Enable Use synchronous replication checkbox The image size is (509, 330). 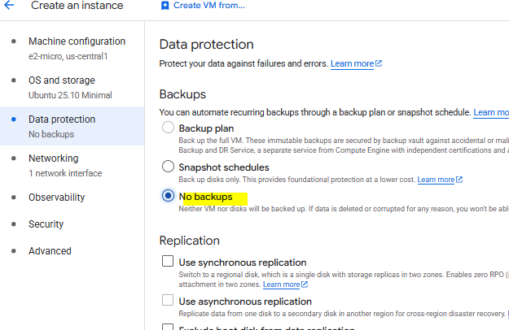click(x=168, y=262)
